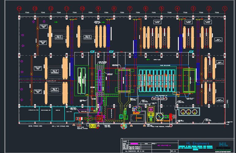Screen dimensions: 236x153
Task: Select column grid marker 10
Action: click(82, 8)
